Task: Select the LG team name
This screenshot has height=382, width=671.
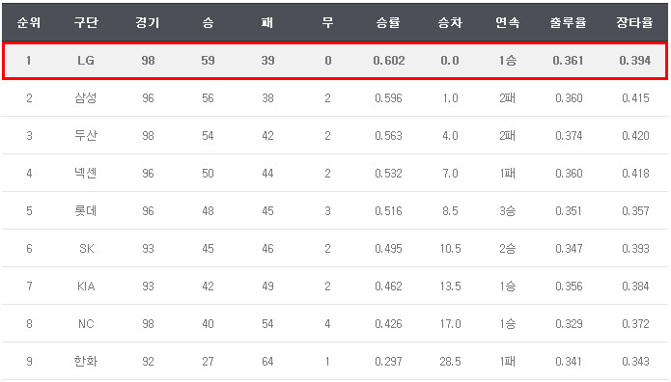Action: pos(86,61)
